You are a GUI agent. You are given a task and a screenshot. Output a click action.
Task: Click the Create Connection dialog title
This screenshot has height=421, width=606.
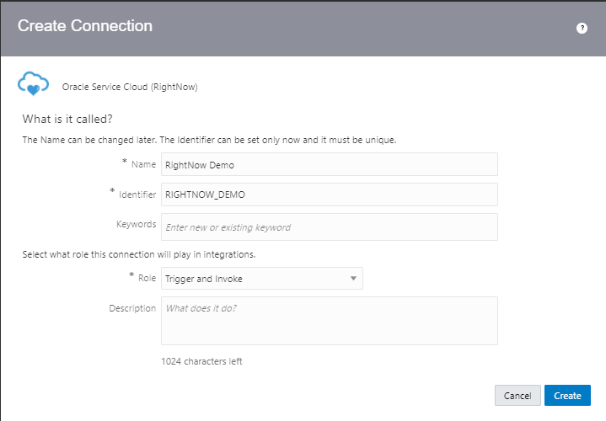coord(85,26)
